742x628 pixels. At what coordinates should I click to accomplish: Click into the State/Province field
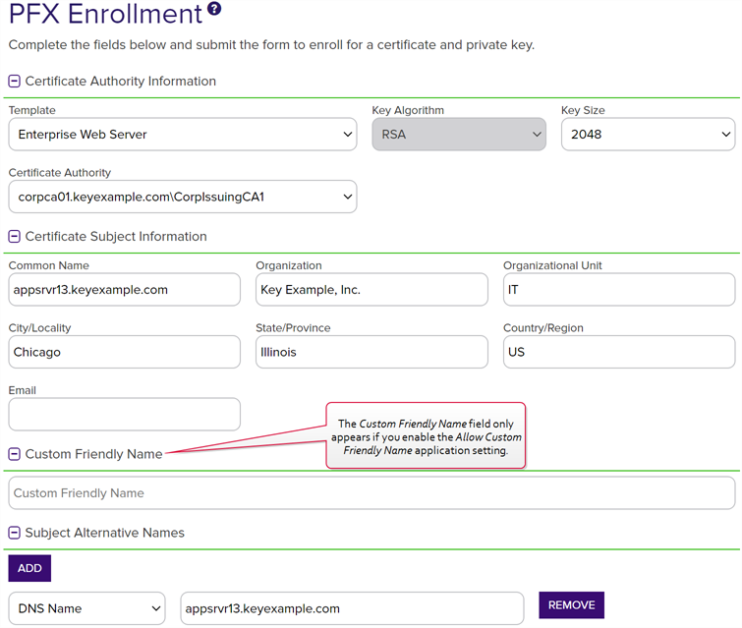(x=371, y=352)
